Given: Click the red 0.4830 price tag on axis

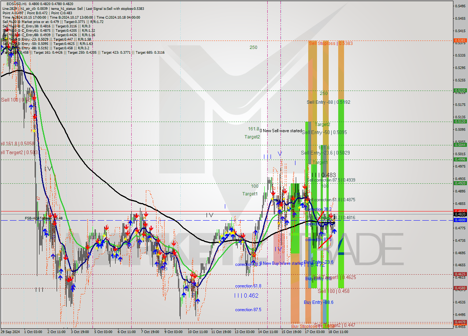Looking at the screenshot, I should point(460,211).
